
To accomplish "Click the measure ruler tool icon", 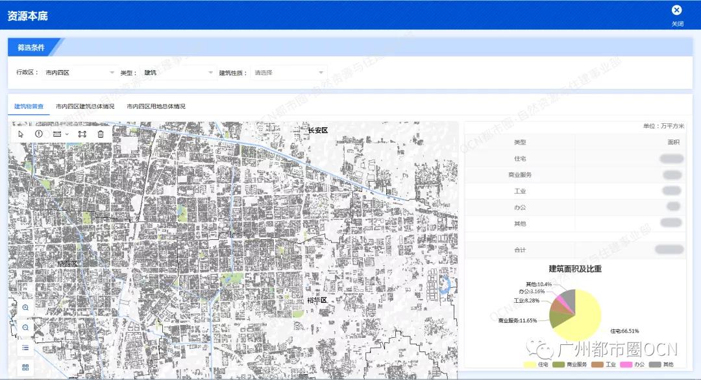I will pos(58,134).
